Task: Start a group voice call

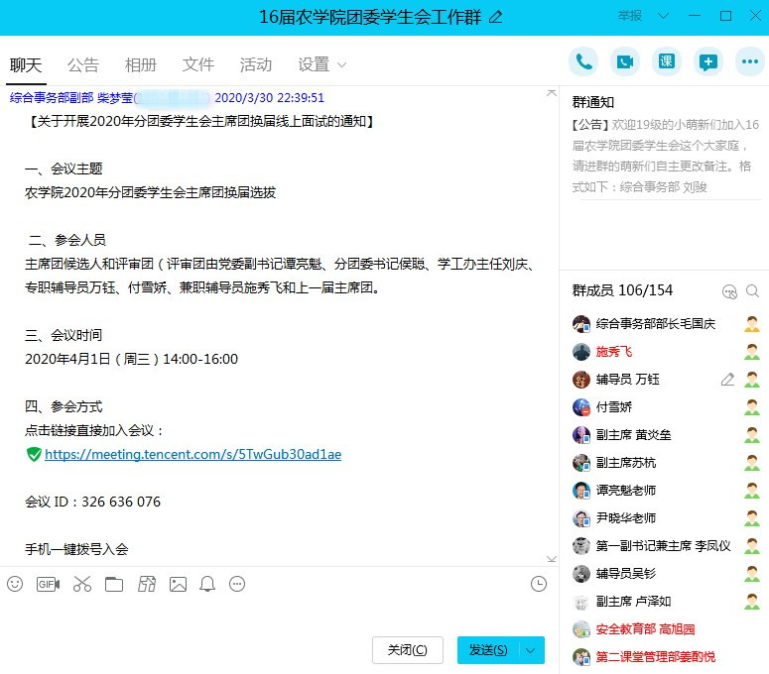Action: pos(583,61)
